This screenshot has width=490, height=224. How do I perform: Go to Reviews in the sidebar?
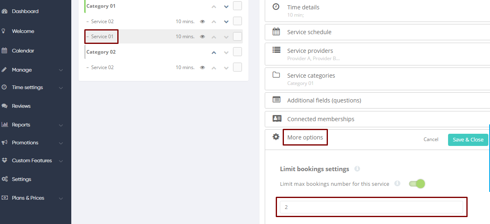click(x=21, y=106)
